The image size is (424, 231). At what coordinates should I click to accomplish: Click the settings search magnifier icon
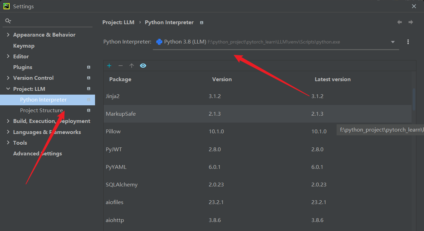pos(8,21)
